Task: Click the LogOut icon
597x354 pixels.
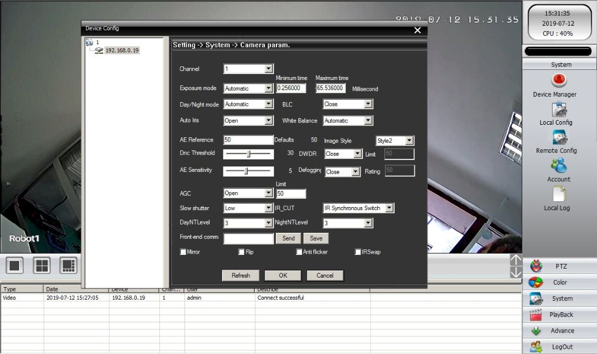Action: [x=536, y=347]
